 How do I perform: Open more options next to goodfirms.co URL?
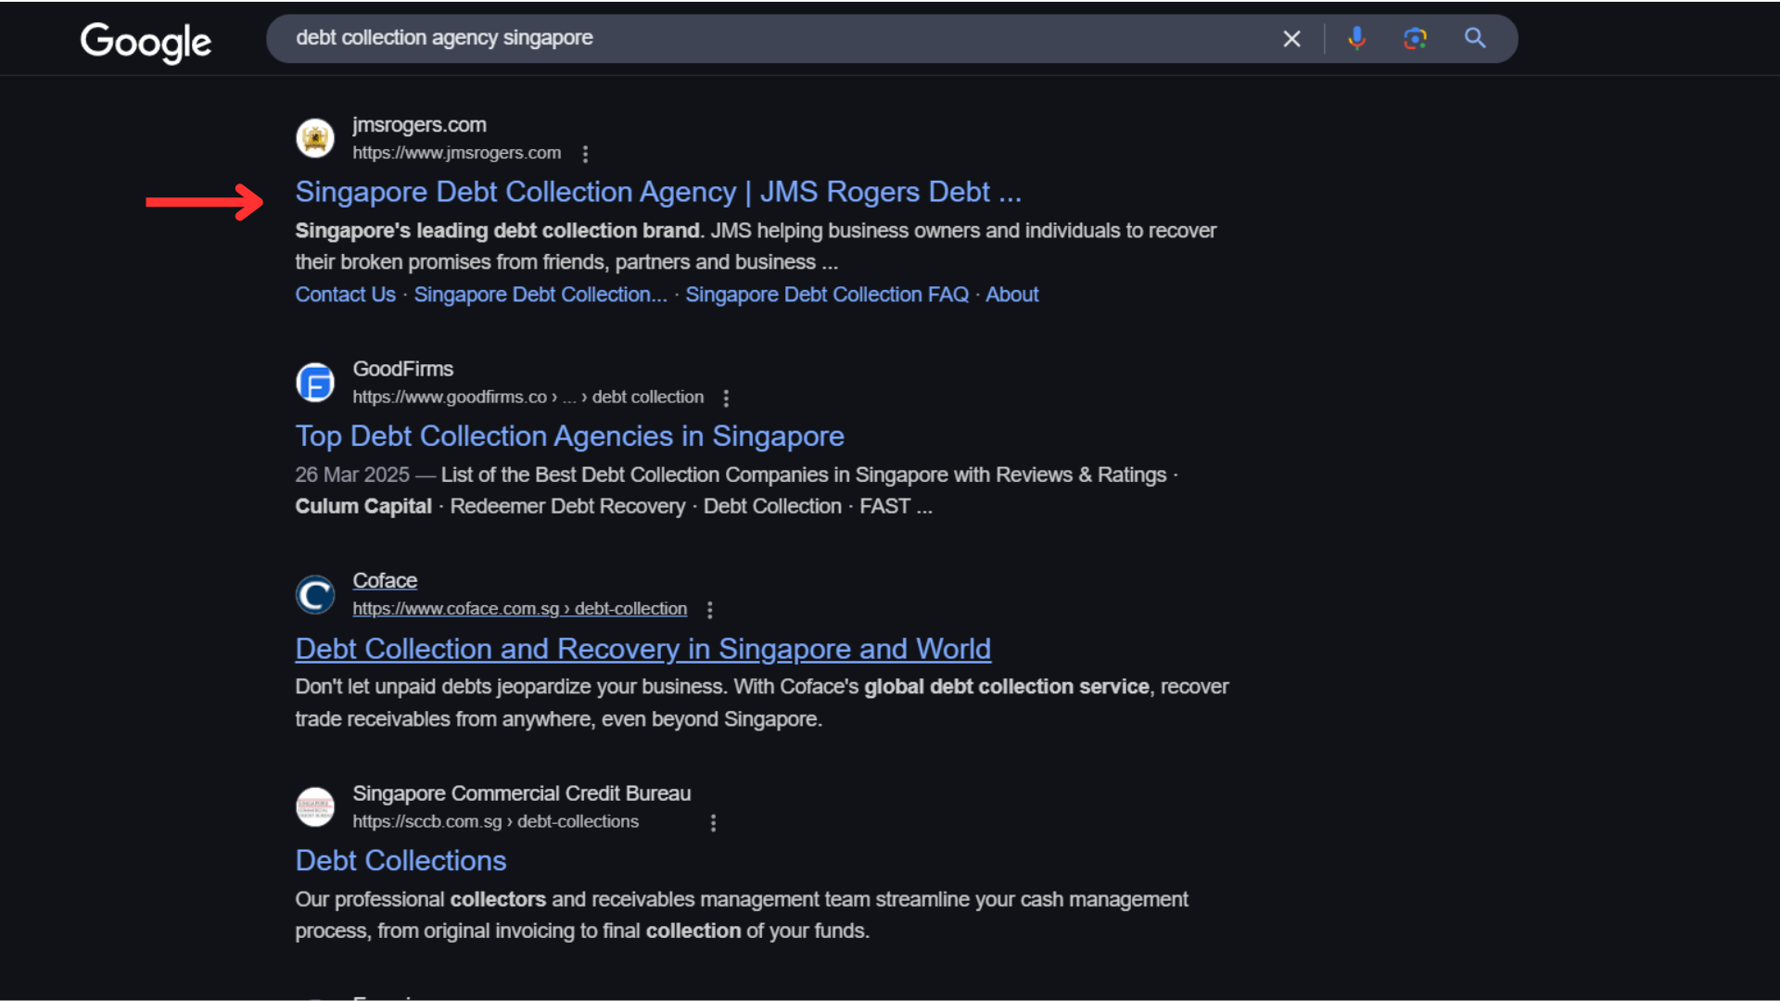[726, 398]
